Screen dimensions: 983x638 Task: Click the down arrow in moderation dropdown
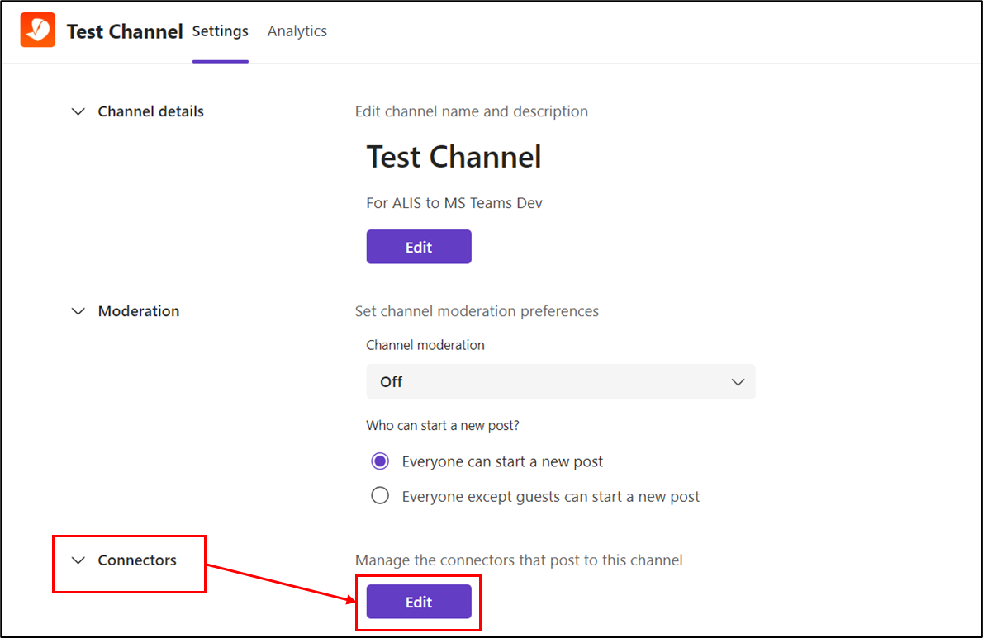(x=738, y=382)
